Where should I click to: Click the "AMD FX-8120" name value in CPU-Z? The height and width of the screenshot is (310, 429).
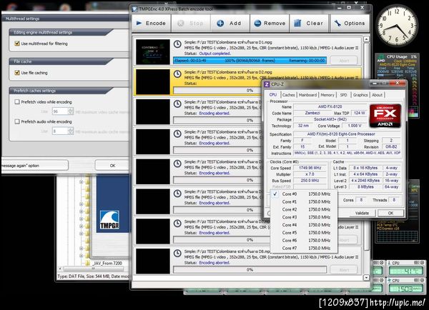tap(330, 106)
